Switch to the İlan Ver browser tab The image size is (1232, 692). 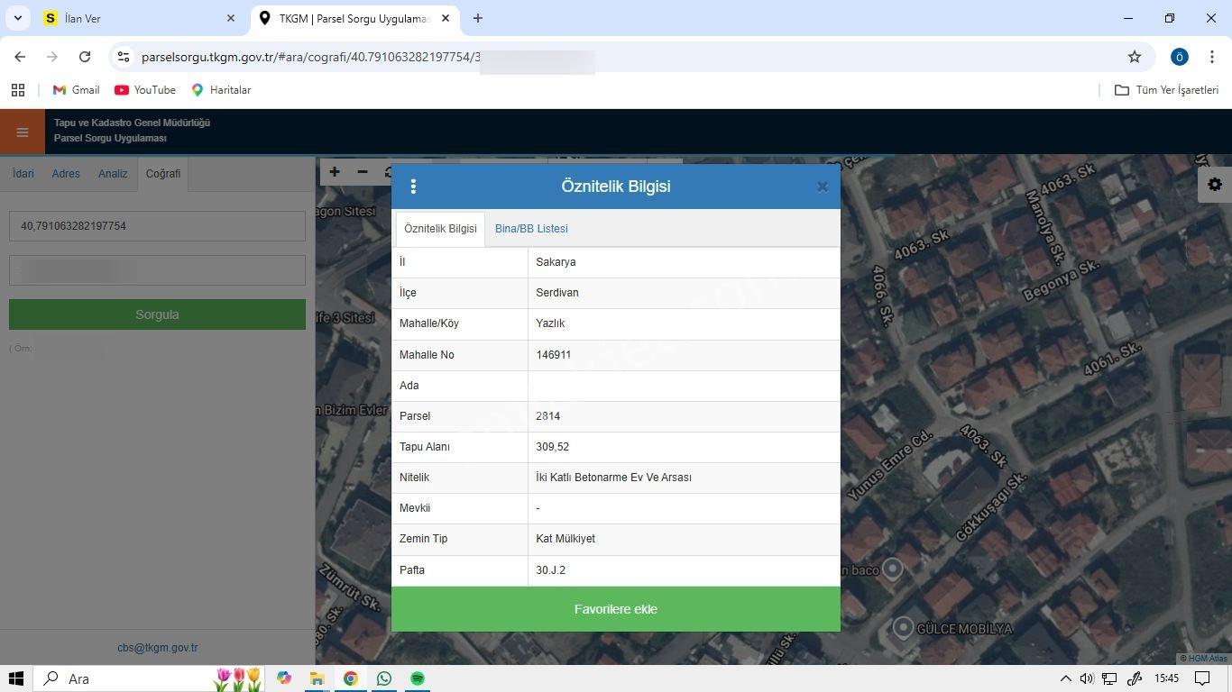(135, 18)
